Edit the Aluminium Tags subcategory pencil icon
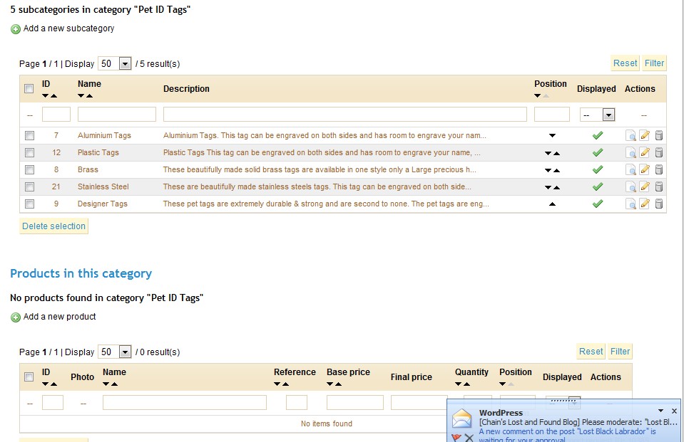 [645, 135]
